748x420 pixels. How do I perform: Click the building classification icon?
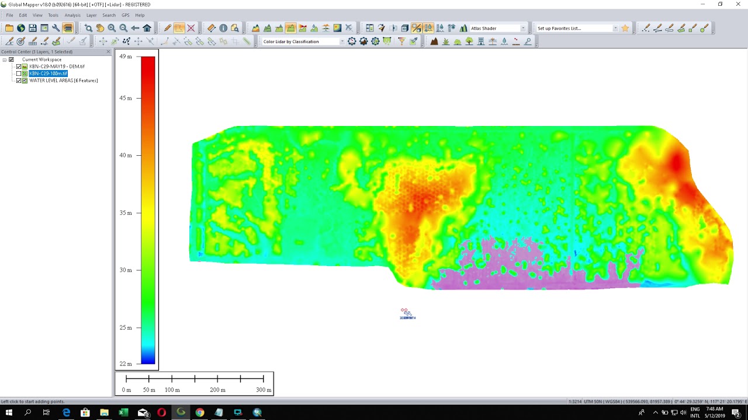point(481,41)
